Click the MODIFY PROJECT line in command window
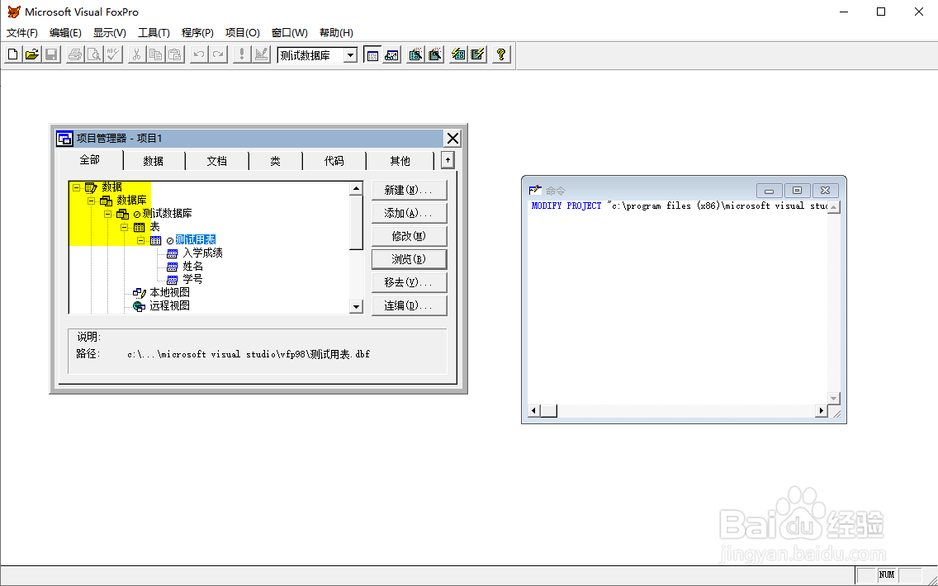The width and height of the screenshot is (938, 586). [679, 206]
